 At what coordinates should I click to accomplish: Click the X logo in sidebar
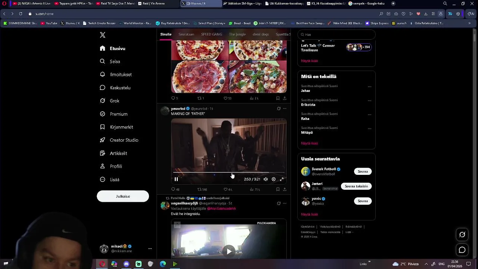pyautogui.click(x=103, y=35)
